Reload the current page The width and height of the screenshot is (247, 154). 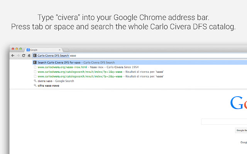click(23, 55)
